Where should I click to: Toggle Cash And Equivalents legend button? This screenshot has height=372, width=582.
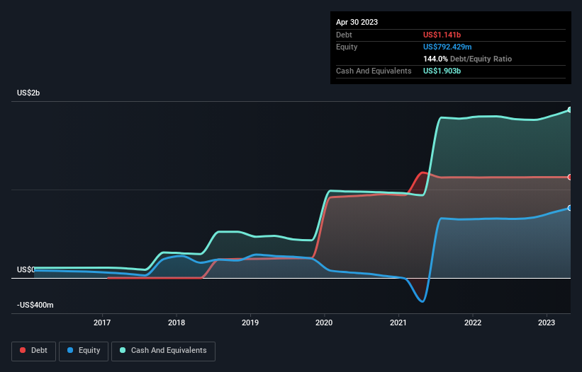[x=163, y=351]
